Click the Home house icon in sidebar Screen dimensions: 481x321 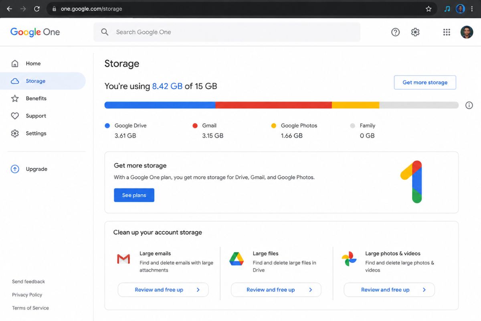click(x=15, y=63)
